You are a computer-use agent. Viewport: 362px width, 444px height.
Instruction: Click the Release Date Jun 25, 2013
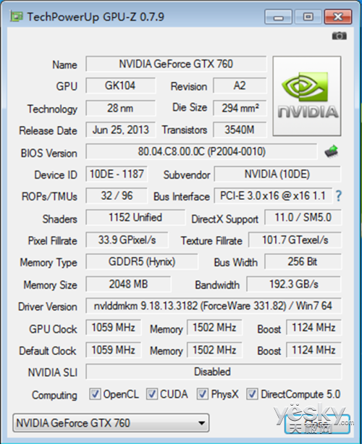tap(121, 130)
